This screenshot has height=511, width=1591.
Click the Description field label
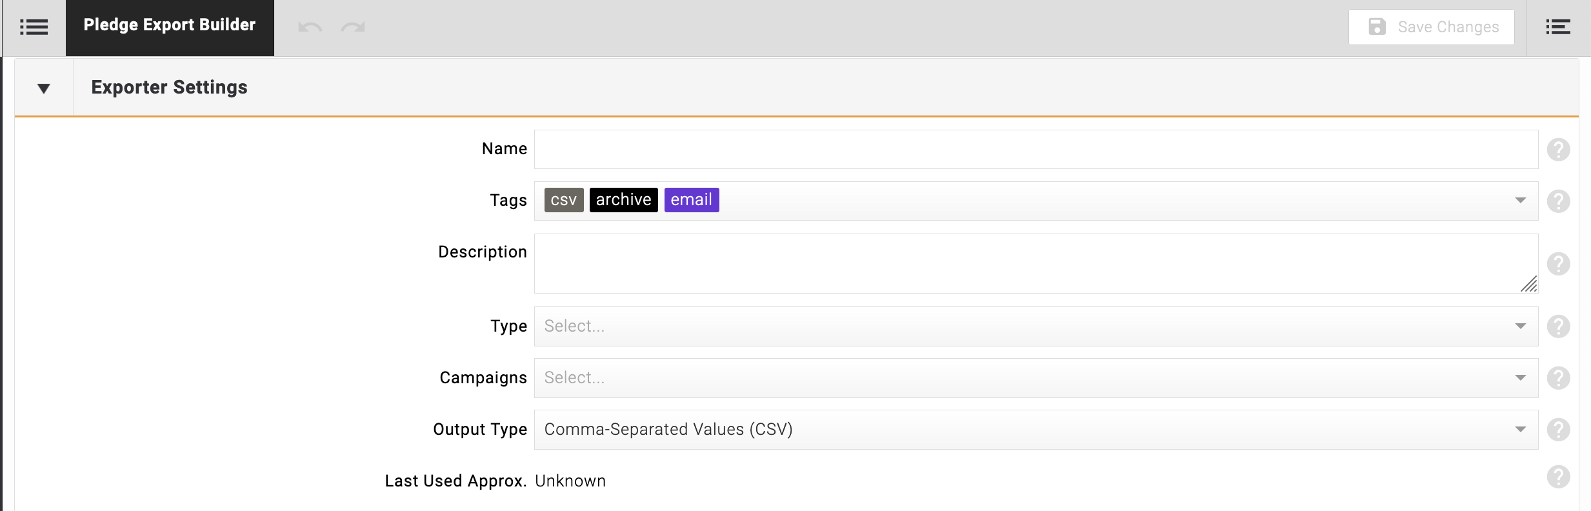[483, 252]
